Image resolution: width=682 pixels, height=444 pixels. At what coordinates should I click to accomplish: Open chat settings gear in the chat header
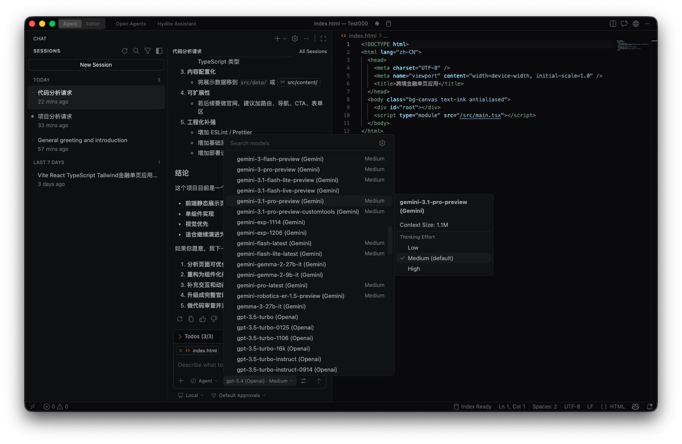(294, 39)
